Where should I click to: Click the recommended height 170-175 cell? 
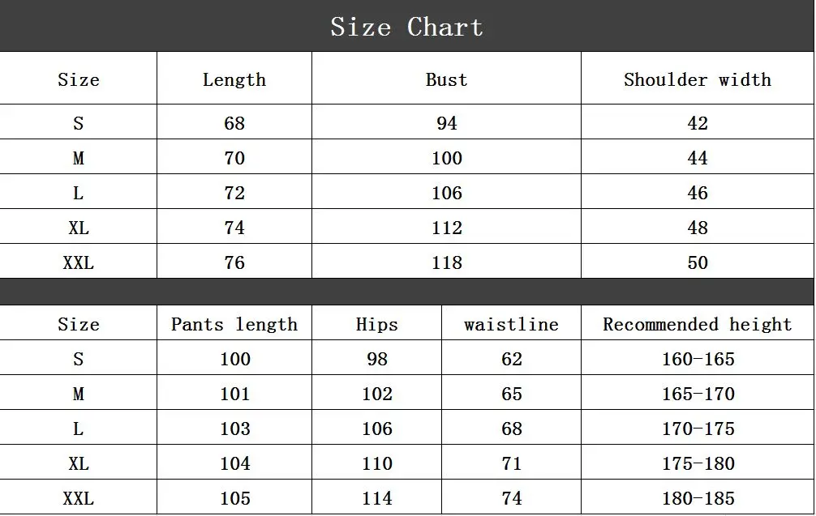tap(698, 429)
